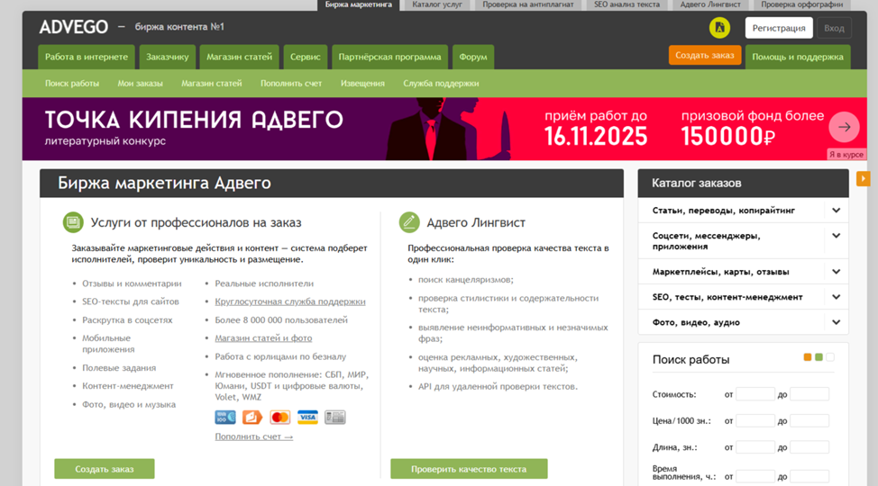Select the green square in Поиск работы
Viewport: 878px width, 486px height.
[x=819, y=357]
